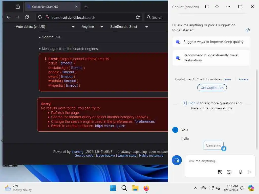Open the Source code footer link
Screen dimensions: 259x194
[84, 155]
